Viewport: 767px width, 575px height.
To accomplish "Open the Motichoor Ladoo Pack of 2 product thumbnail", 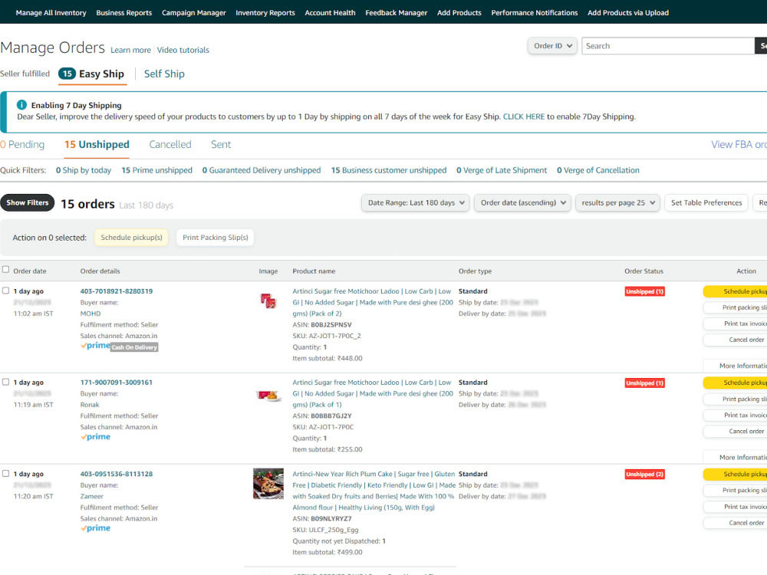I will 268,301.
